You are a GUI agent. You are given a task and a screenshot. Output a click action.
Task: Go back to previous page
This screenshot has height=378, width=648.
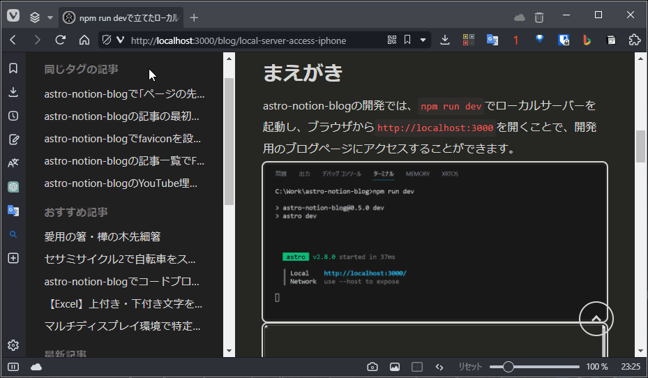coord(13,40)
